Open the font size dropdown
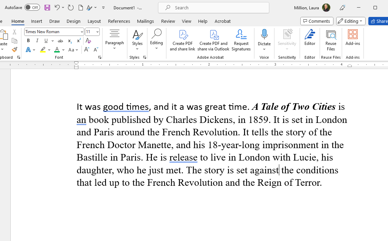388x241 pixels. [x=97, y=32]
